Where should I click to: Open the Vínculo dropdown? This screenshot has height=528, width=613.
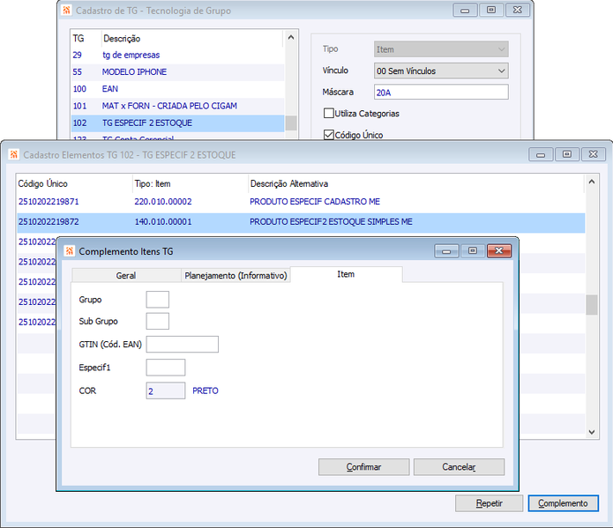coord(441,71)
